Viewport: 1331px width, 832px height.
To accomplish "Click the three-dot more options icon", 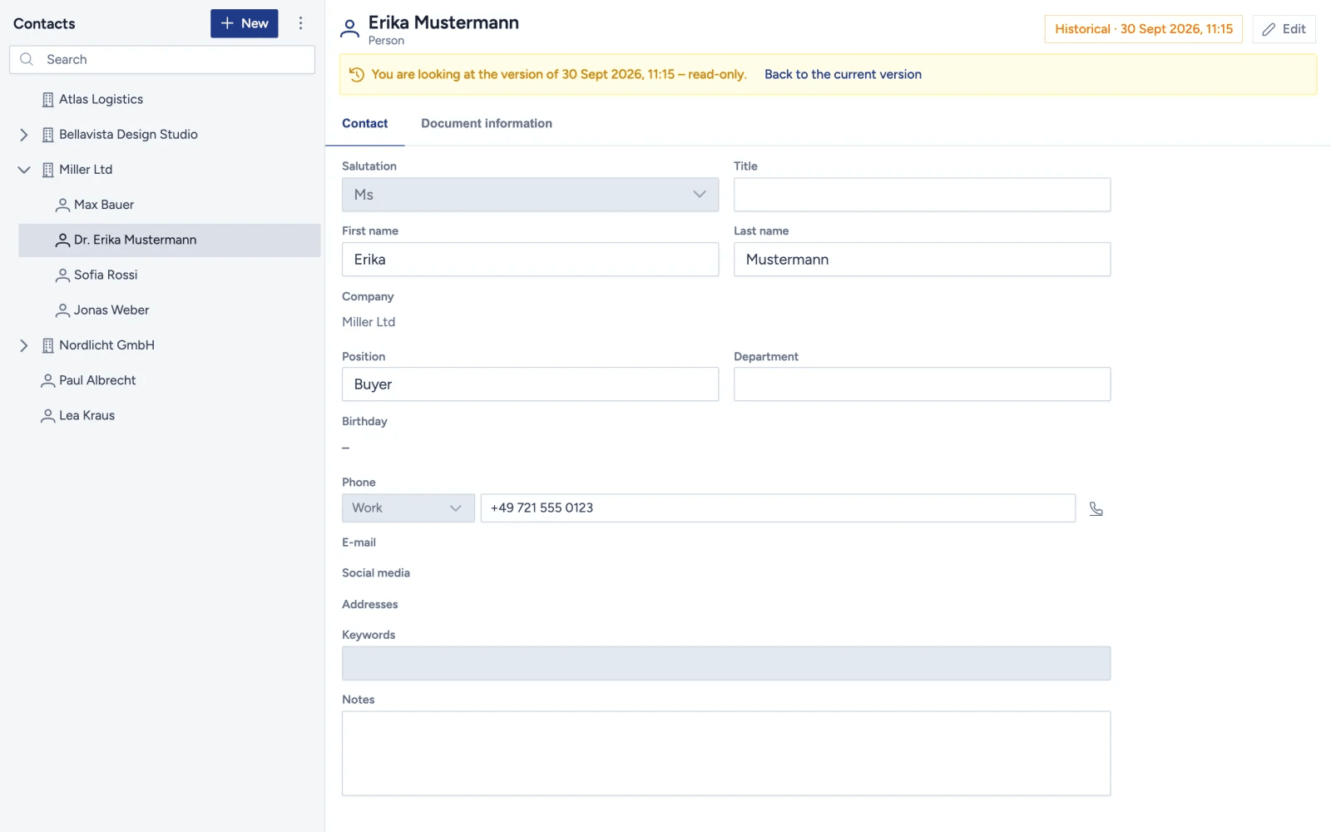I will [300, 23].
